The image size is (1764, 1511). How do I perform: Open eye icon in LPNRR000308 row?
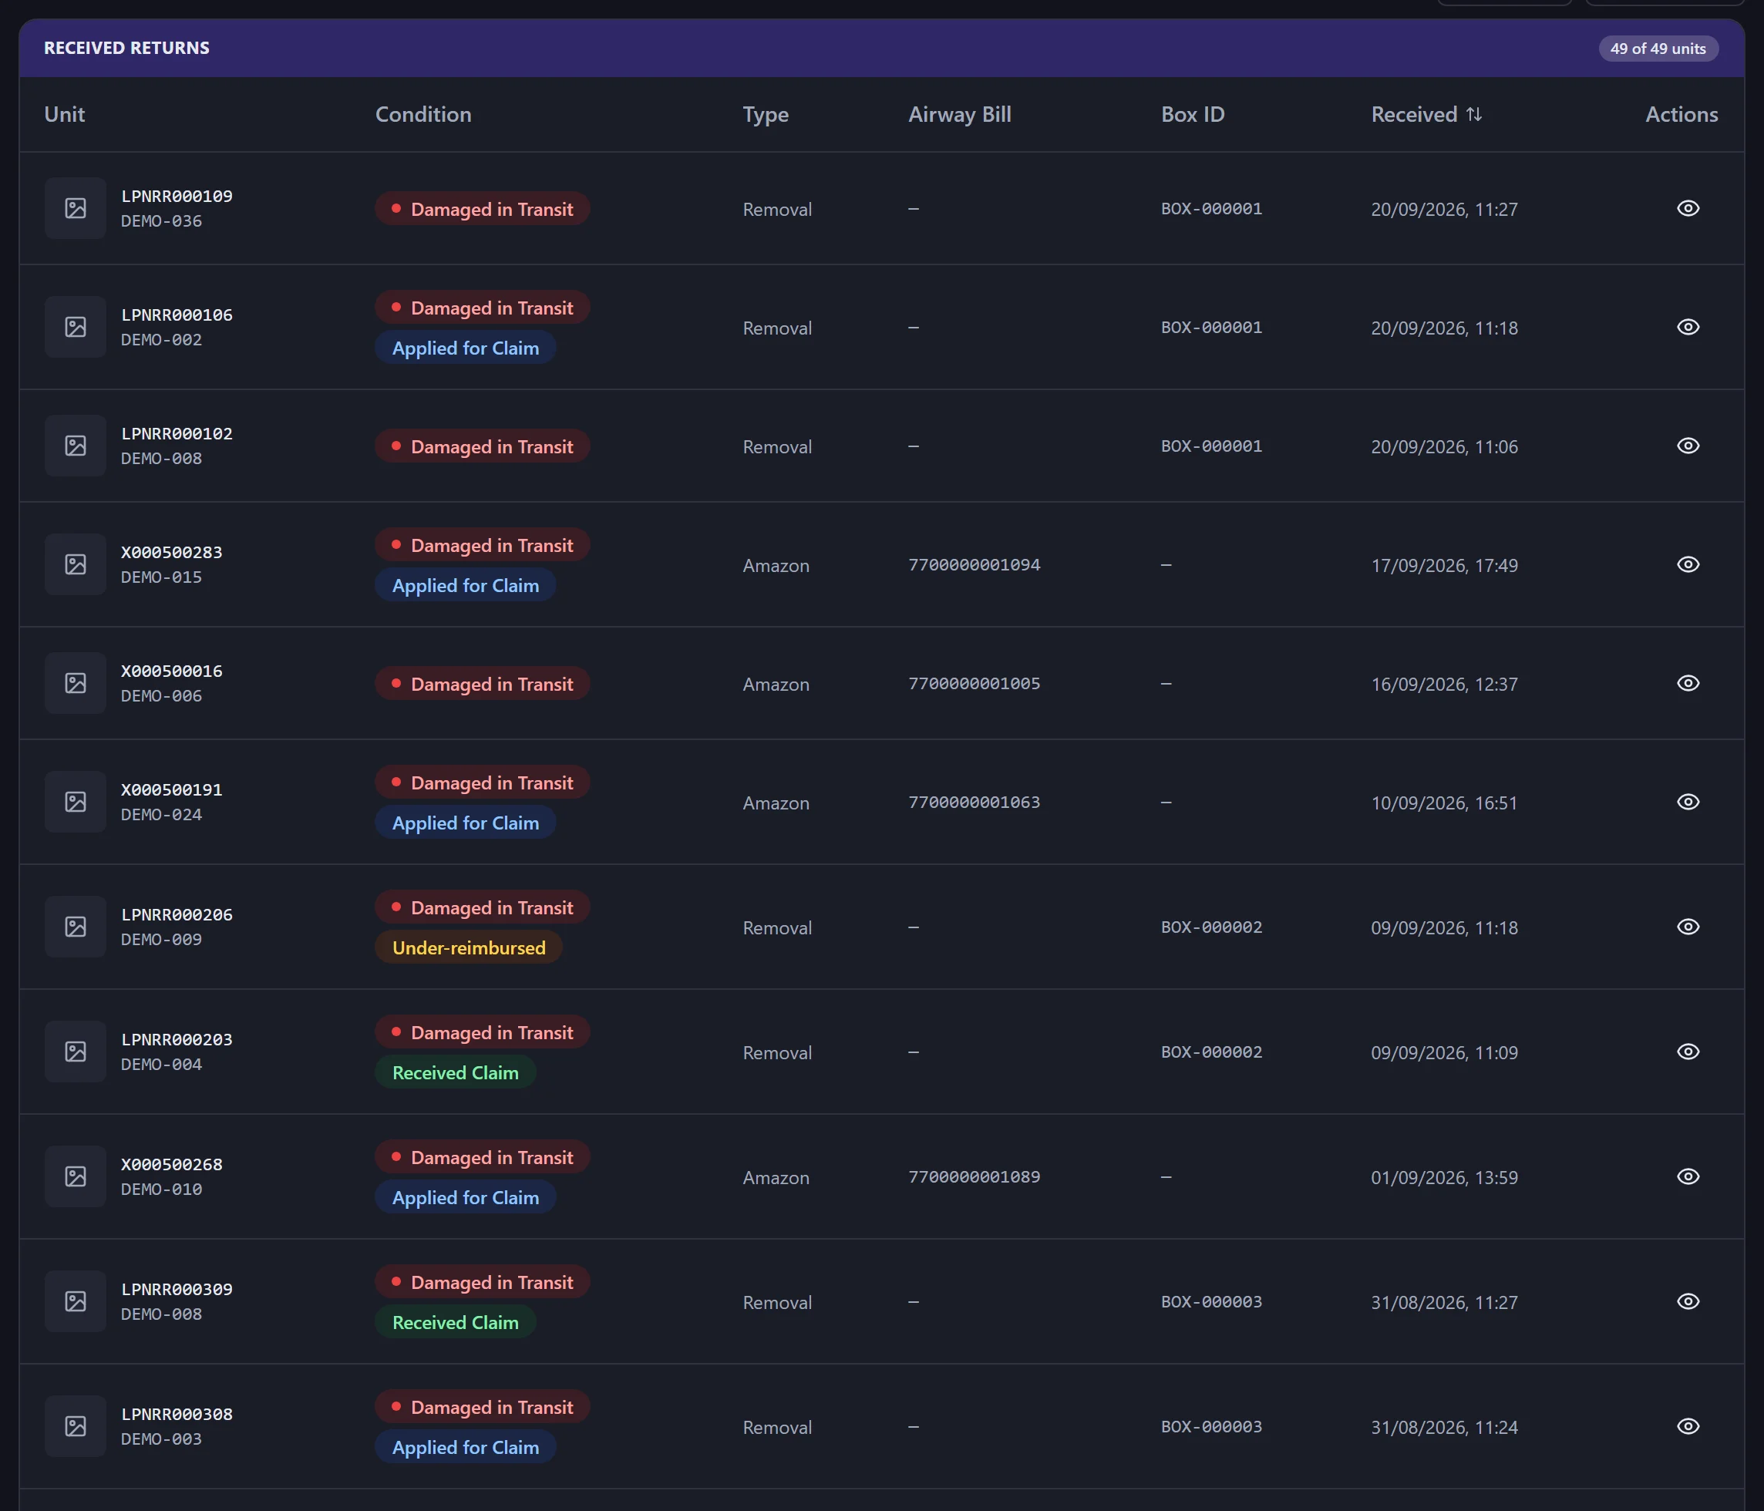pyautogui.click(x=1688, y=1427)
